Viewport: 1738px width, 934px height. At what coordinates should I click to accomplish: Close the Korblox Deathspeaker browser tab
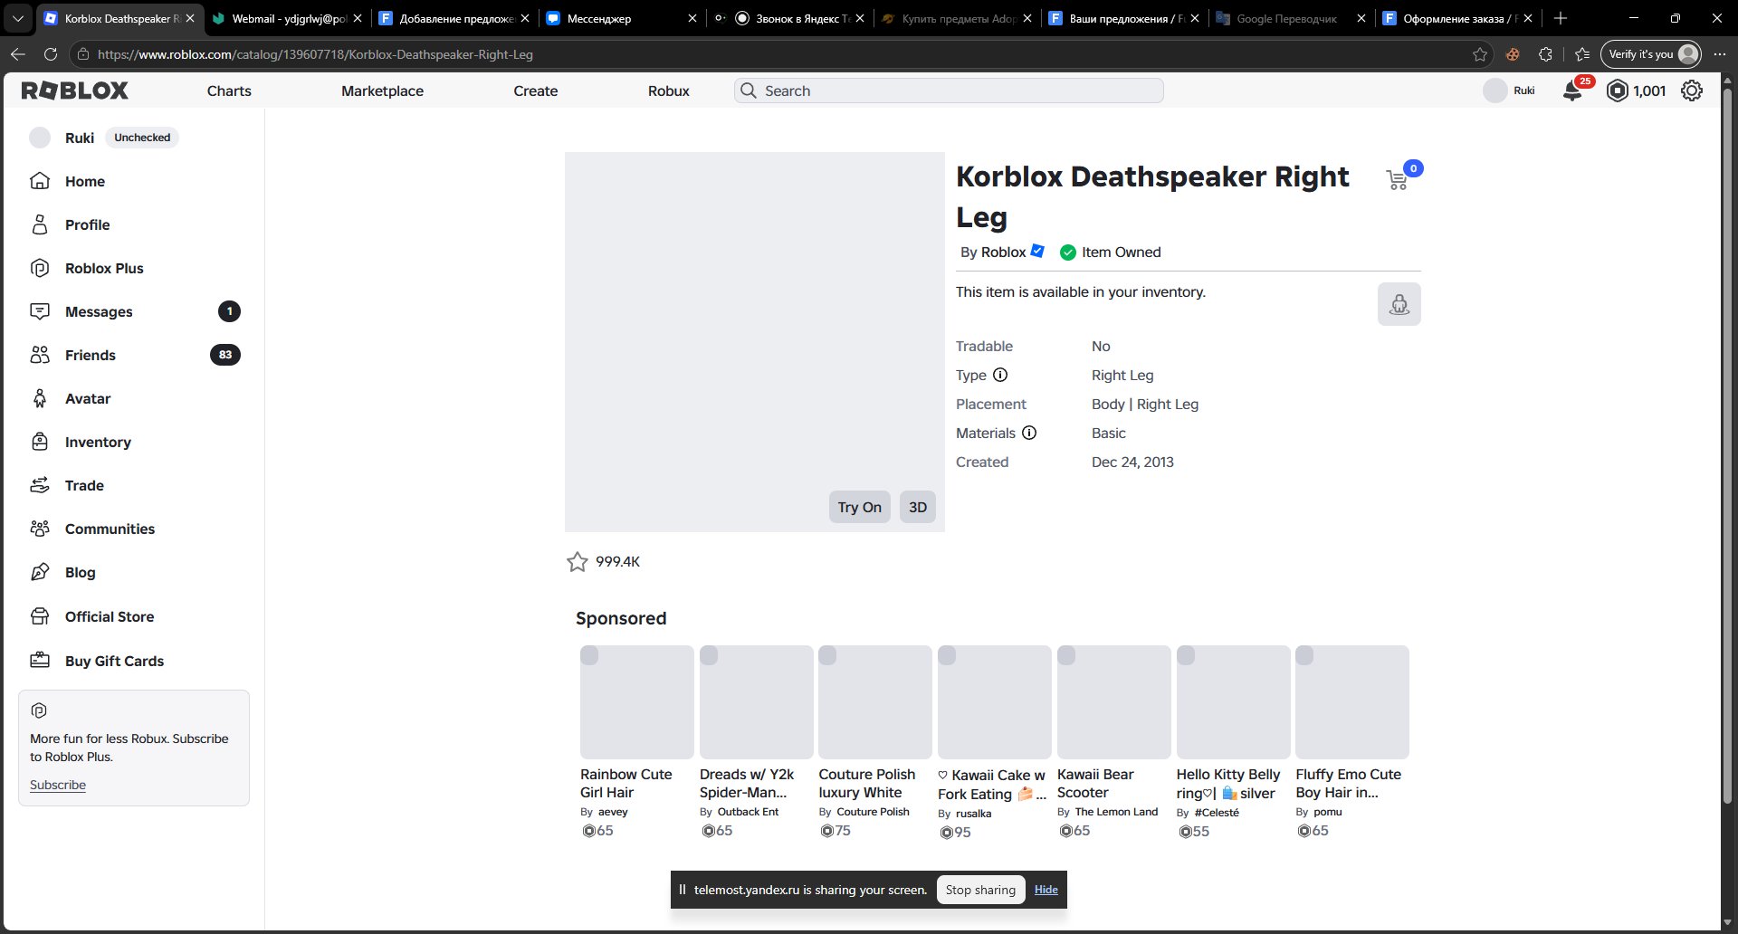(189, 18)
